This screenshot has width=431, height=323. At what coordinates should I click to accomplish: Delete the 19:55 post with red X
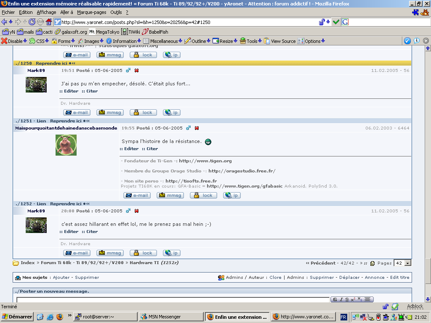[x=197, y=128]
